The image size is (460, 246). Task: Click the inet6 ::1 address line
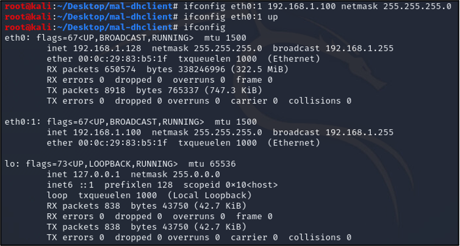[162, 185]
